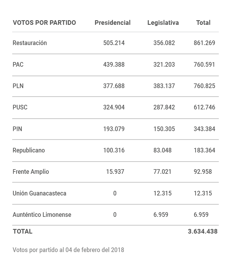This screenshot has height=261, width=231.
Task: Select the PUSC party row label
Action: [20, 107]
